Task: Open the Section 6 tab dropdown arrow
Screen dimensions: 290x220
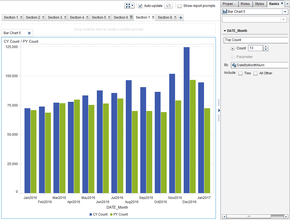Action: coord(131,17)
